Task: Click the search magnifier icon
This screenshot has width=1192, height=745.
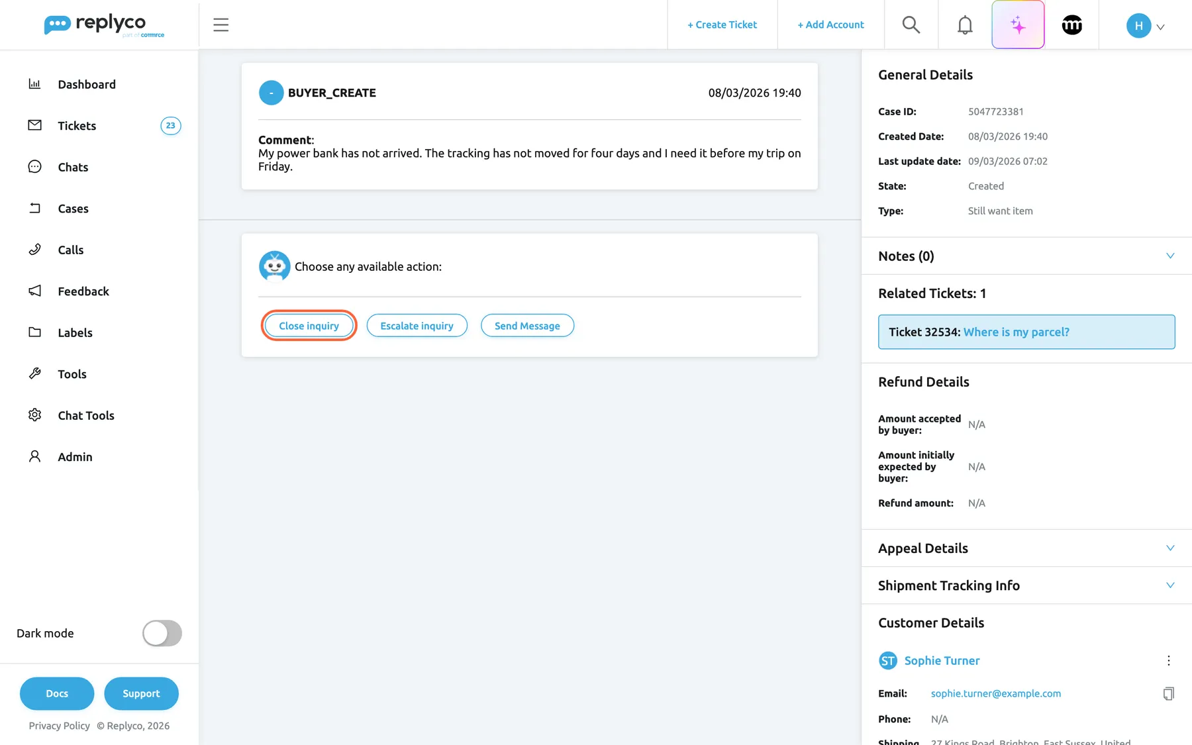Action: coord(911,25)
